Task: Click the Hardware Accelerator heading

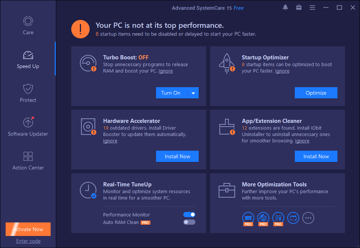Action: coord(132,121)
